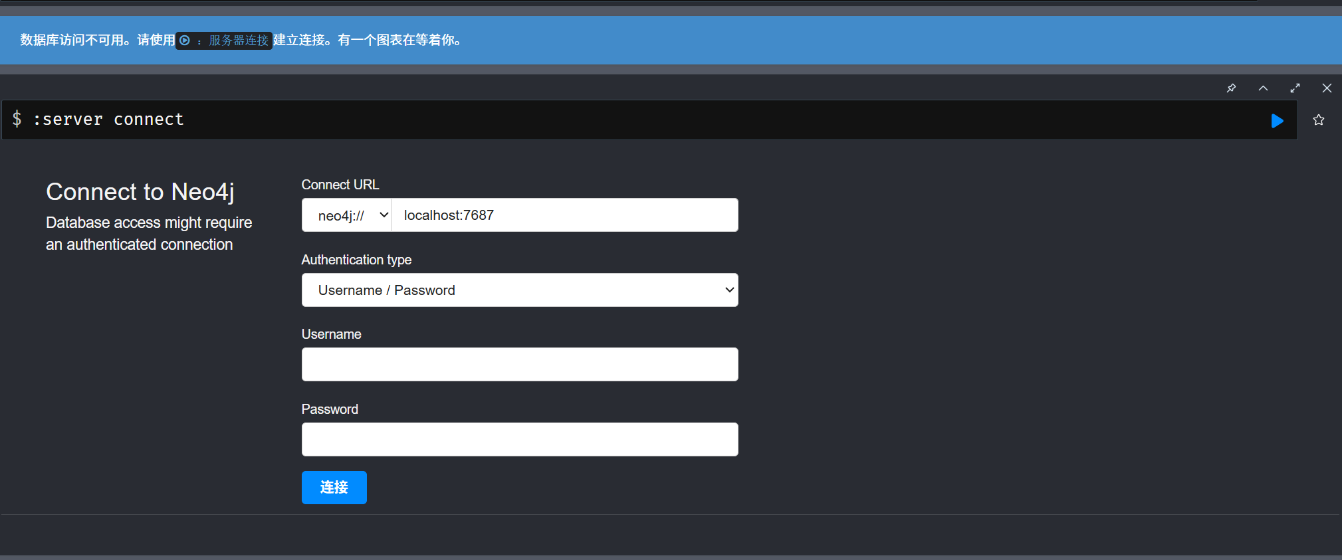Focus the Username input field
1342x560 pixels.
coord(520,365)
